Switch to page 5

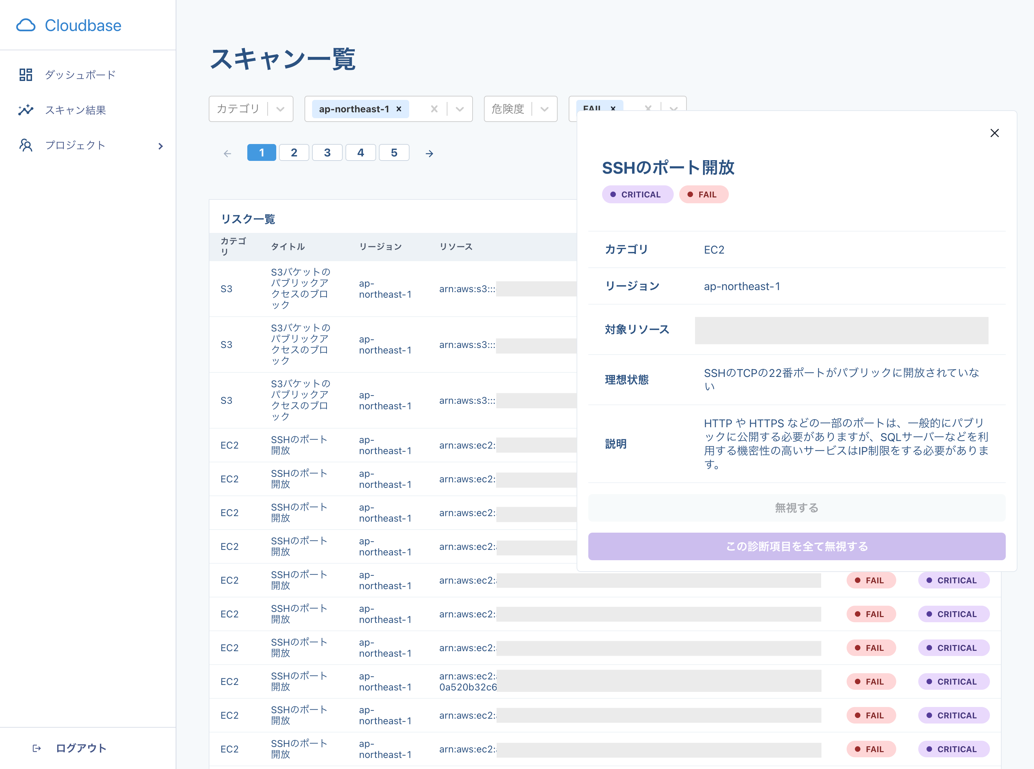point(394,153)
